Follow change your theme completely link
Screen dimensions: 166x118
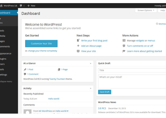click(43, 51)
